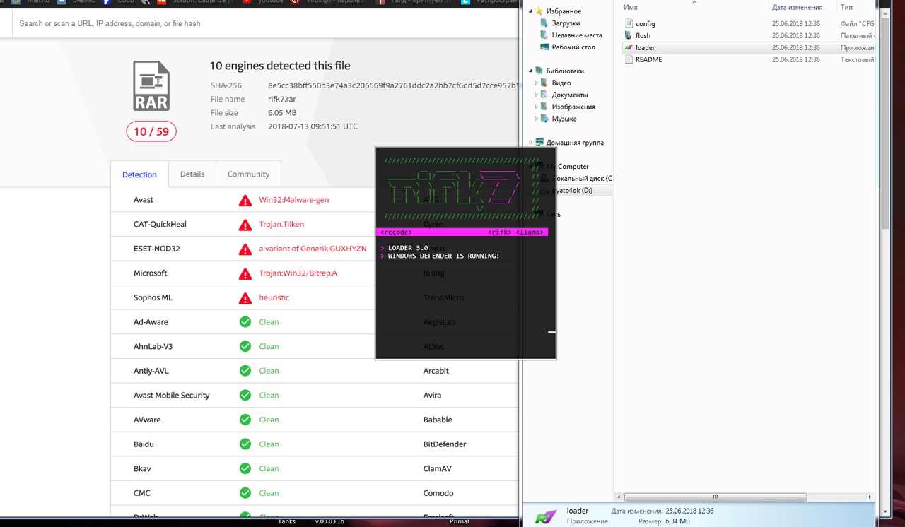This screenshot has height=527, width=905.
Task: Expand the Музыка library node
Action: 537,119
